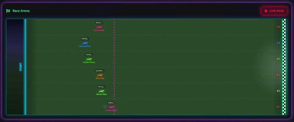Select the #6 lane number marker
The width and height of the screenshot is (294, 122).
tap(278, 43)
